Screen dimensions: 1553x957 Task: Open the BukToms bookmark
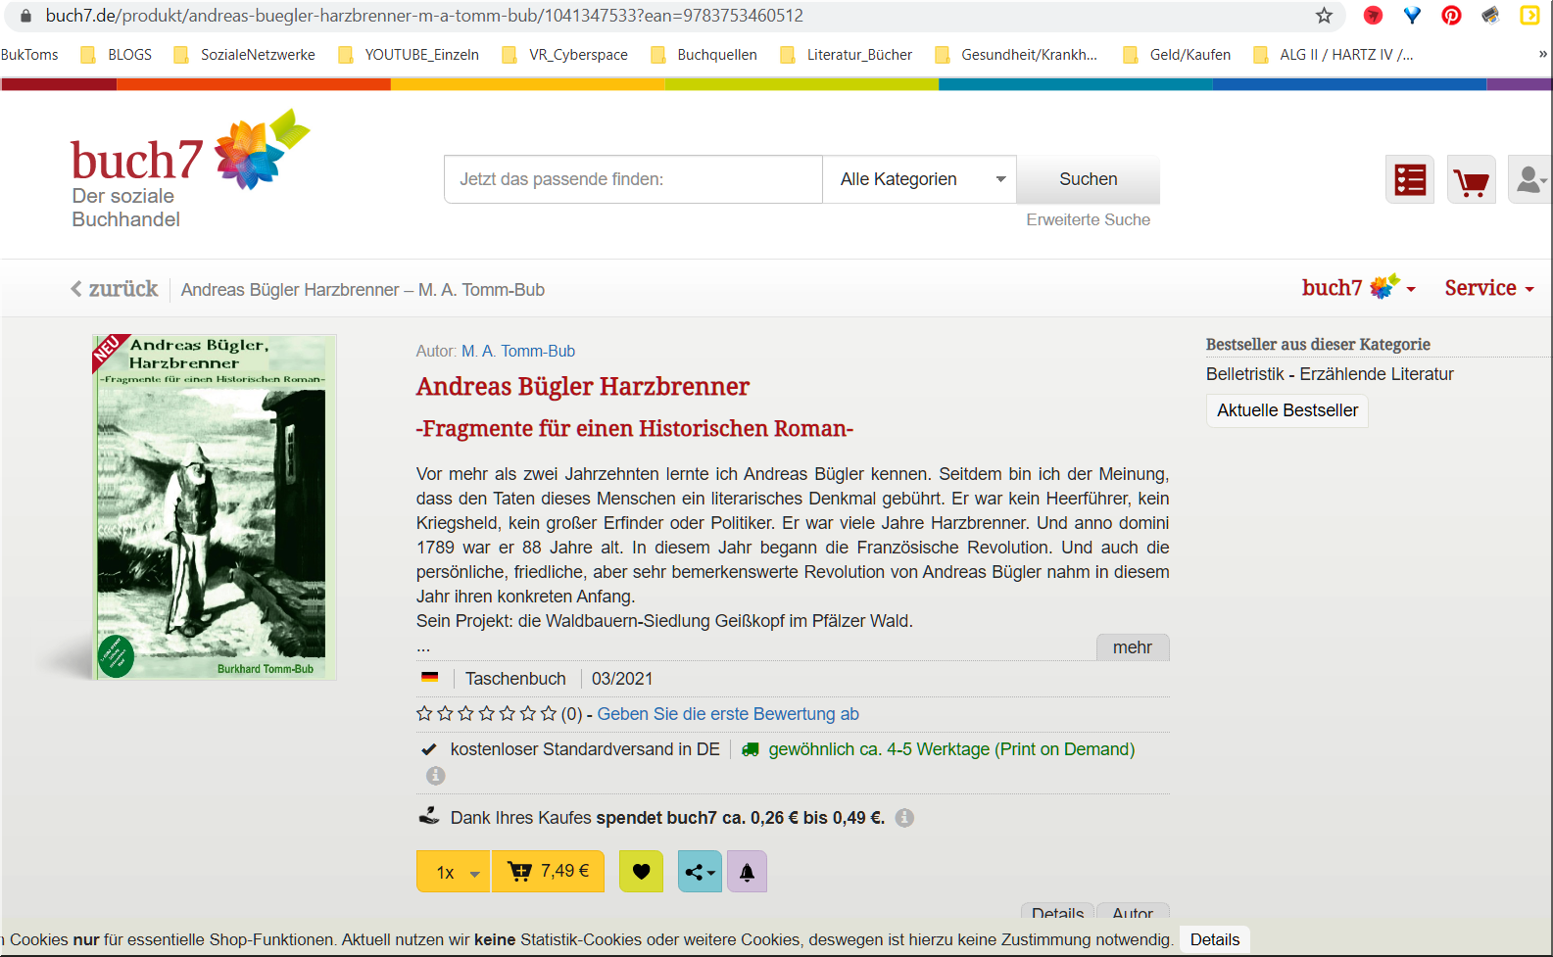tap(29, 55)
